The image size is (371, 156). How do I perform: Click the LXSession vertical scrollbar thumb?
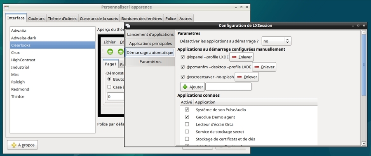pos(364,65)
